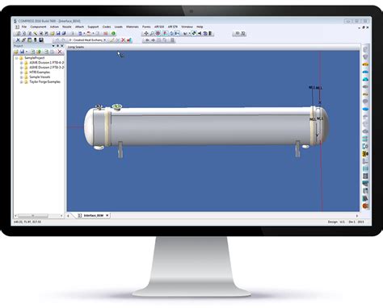Viewport: 383px width, 308px height.
Task: Collapse the SampleProject root node
Action: click(x=16, y=58)
